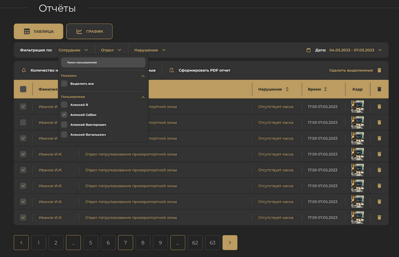Delete the first table row via trash icon
Viewport: 399px width, 257px height.
pyautogui.click(x=379, y=107)
